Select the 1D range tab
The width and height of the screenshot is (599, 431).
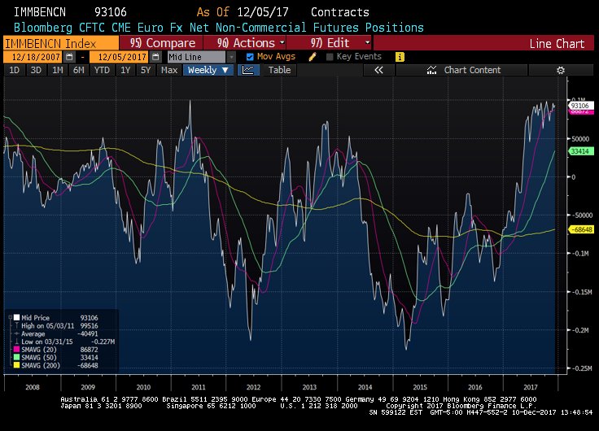[x=14, y=70]
